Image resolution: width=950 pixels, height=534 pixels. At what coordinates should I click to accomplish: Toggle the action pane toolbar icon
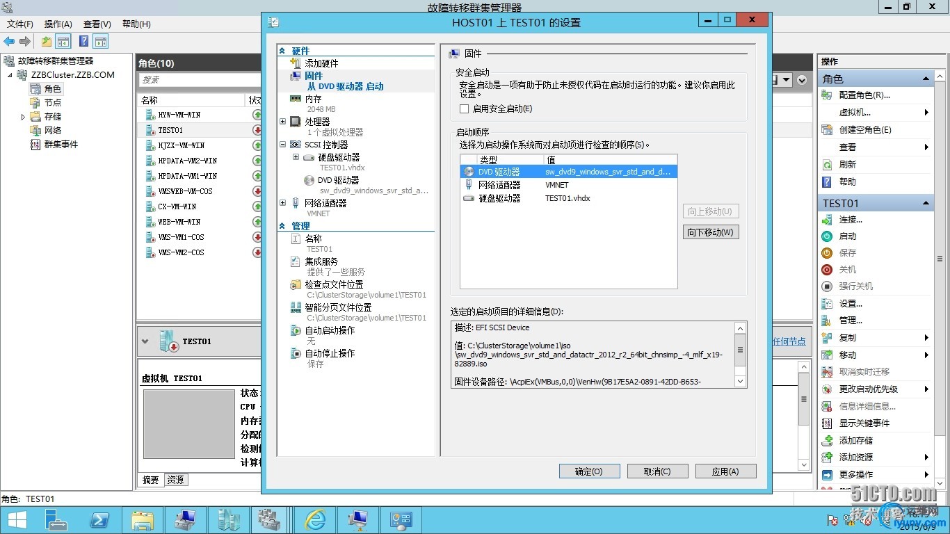(x=101, y=42)
